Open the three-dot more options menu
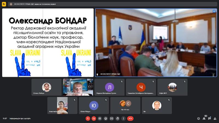This screenshot has width=219, height=123. (123, 118)
